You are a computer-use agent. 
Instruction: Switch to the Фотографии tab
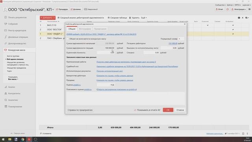pos(85,29)
